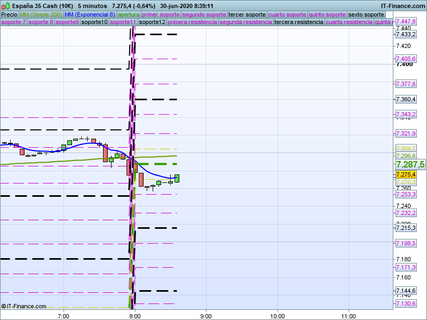Click the primera resistencia label

[x=192, y=22]
